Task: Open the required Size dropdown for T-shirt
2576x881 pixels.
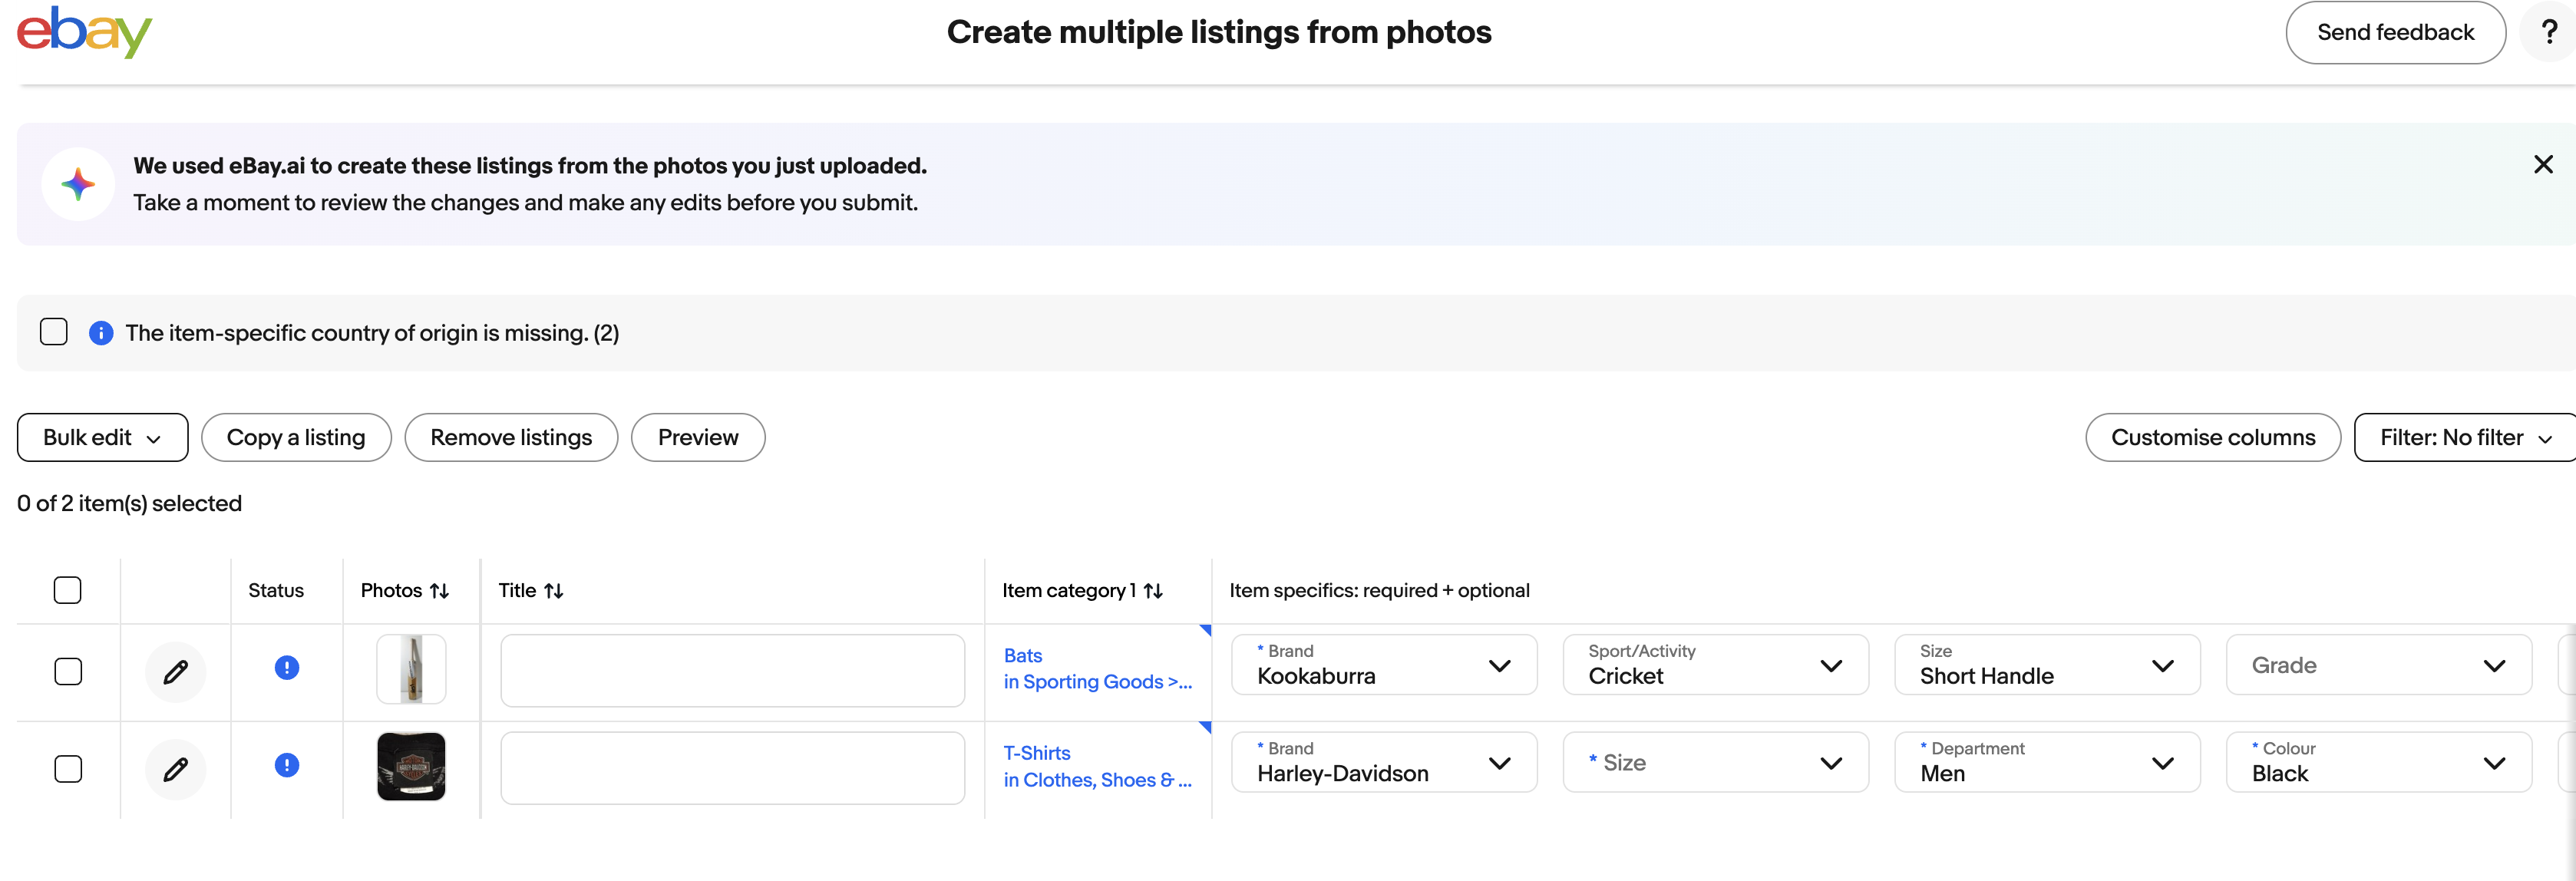Action: point(1715,762)
